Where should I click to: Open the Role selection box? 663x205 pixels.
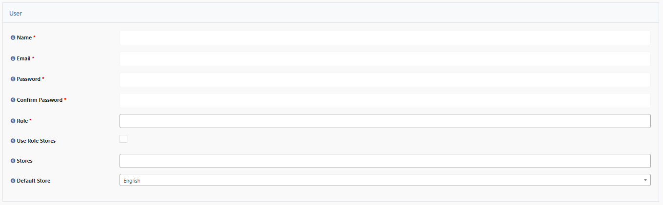pos(385,121)
